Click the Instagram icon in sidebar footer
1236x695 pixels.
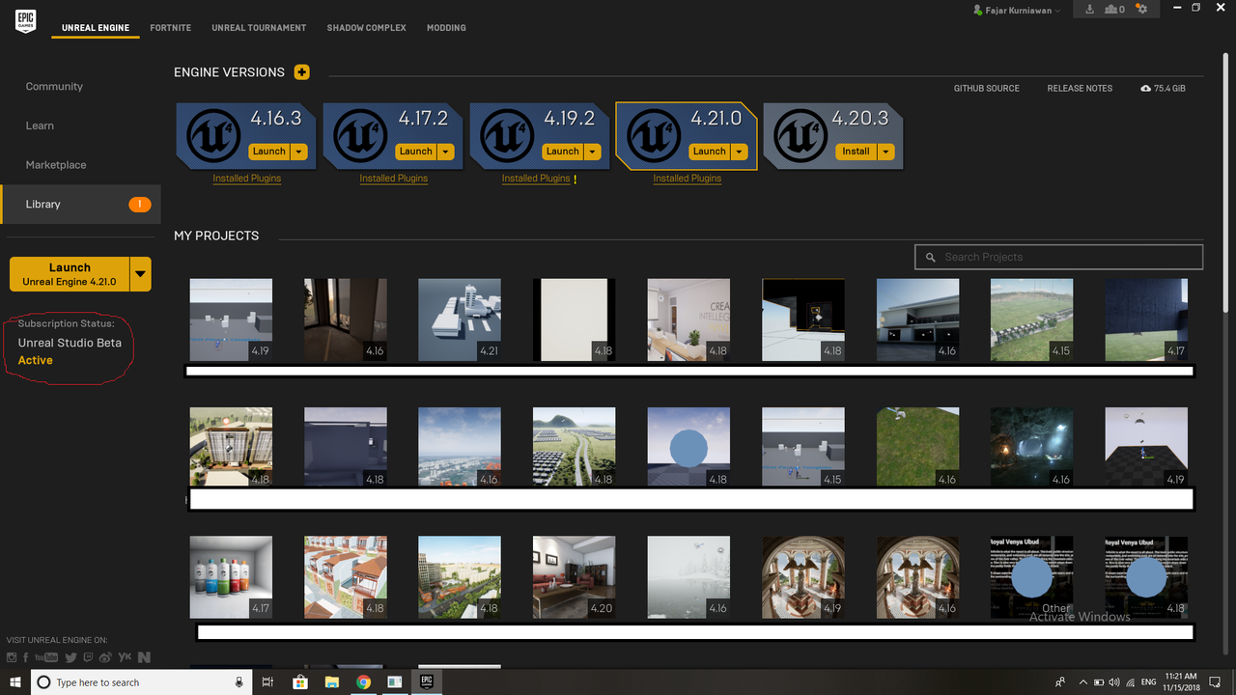point(12,657)
